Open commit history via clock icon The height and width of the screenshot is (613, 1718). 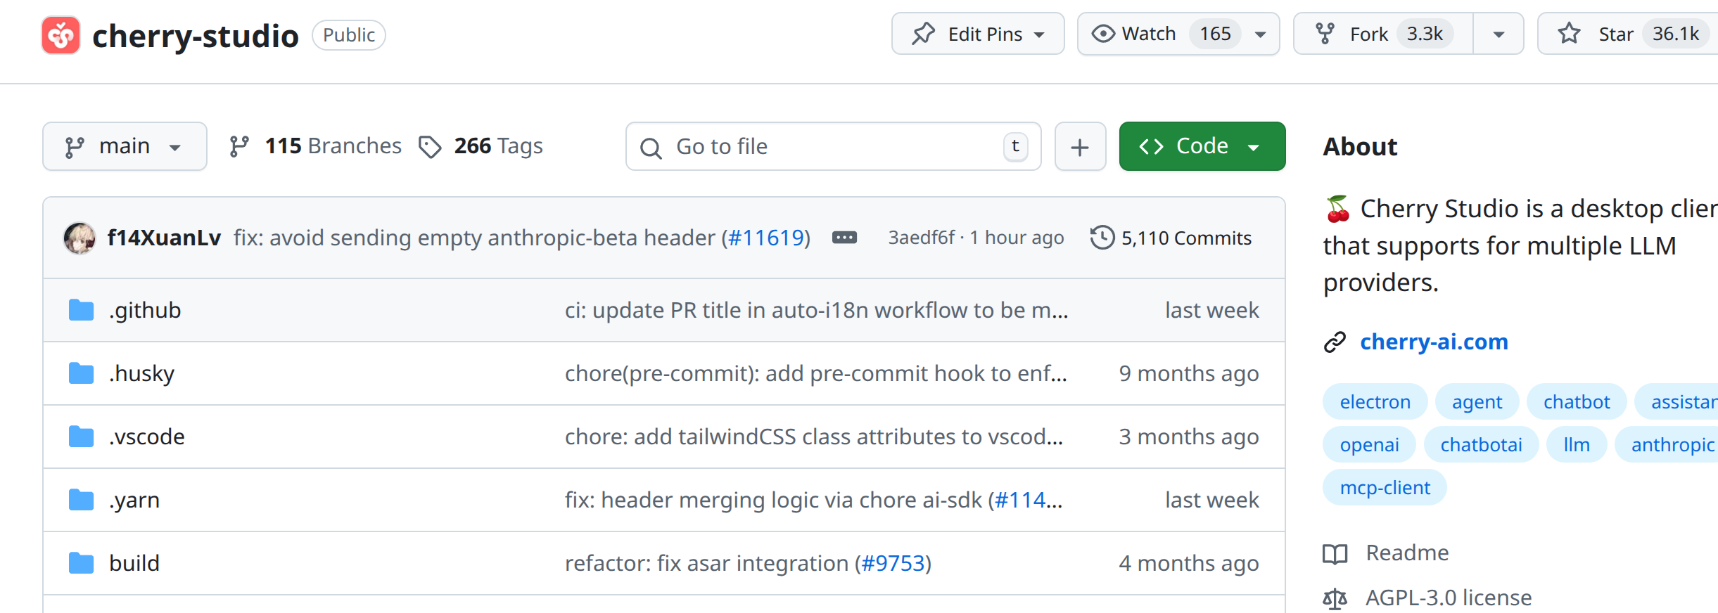tap(1102, 238)
